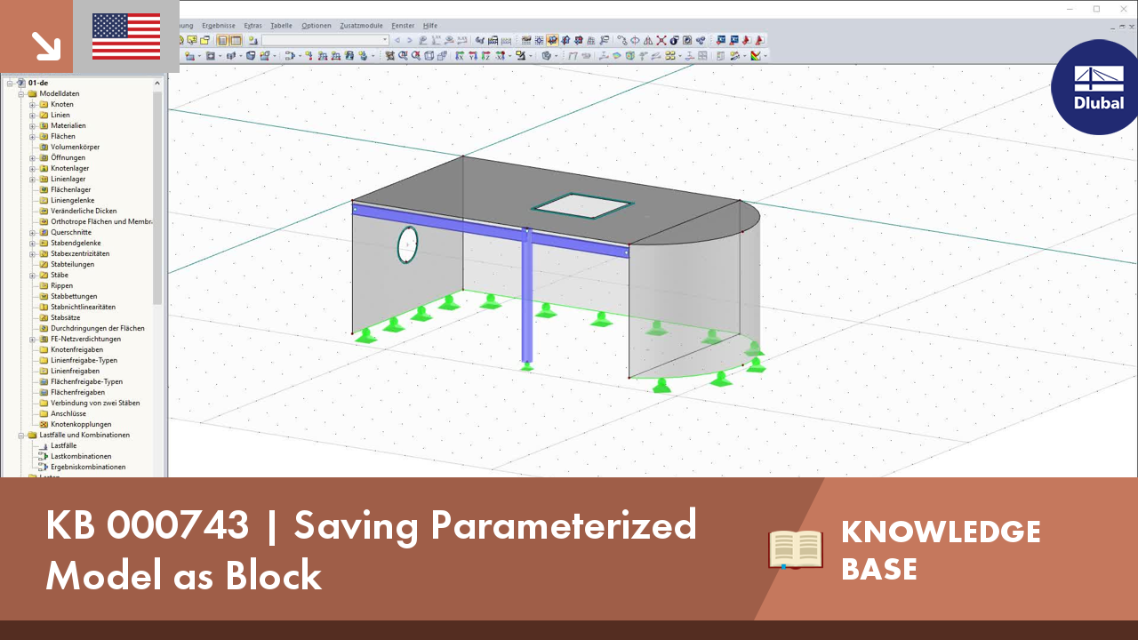Click the American flag language icon

[x=124, y=36]
